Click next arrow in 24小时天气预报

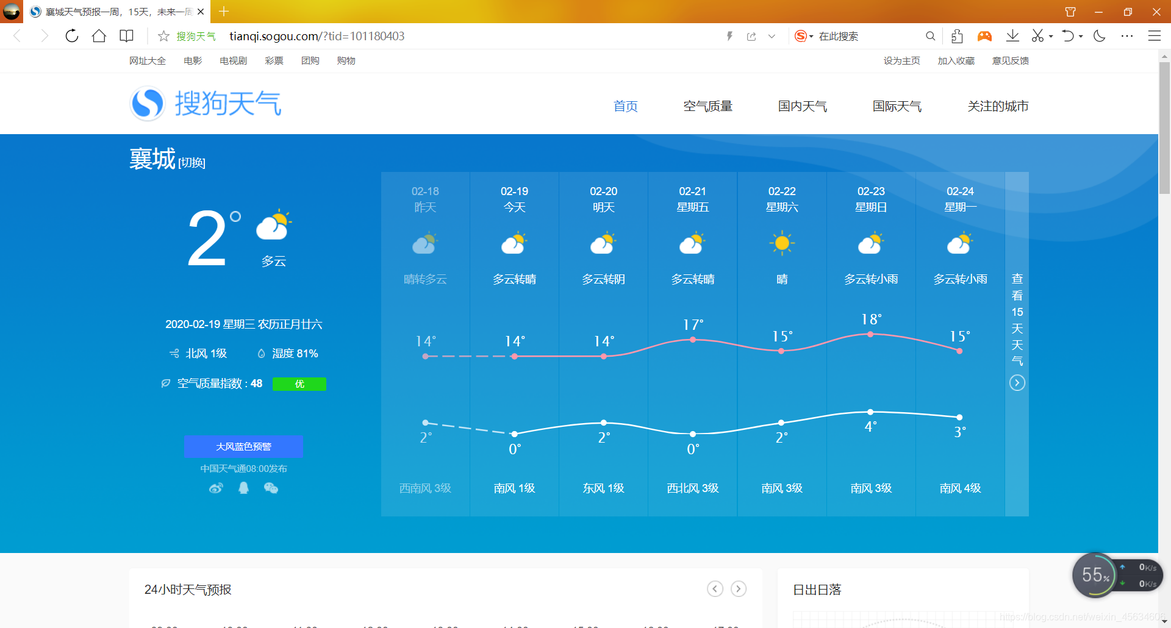(x=739, y=589)
